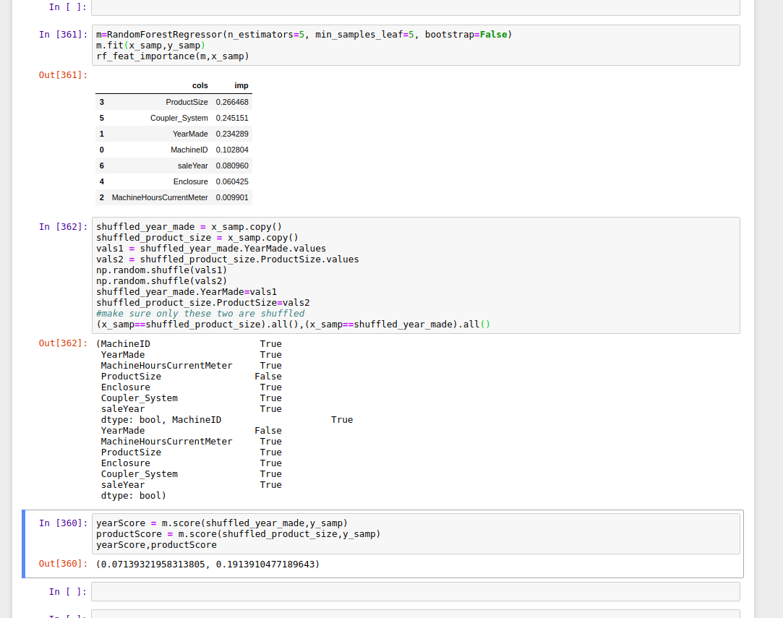Viewport: 783px width, 618px height.
Task: Collapse output via the Out[360] prompt
Action: (63, 564)
